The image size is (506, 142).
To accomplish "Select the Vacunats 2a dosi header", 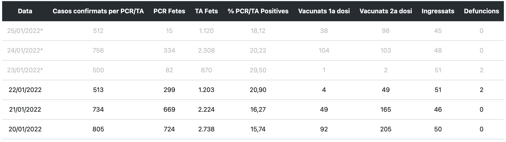I will coord(385,11).
